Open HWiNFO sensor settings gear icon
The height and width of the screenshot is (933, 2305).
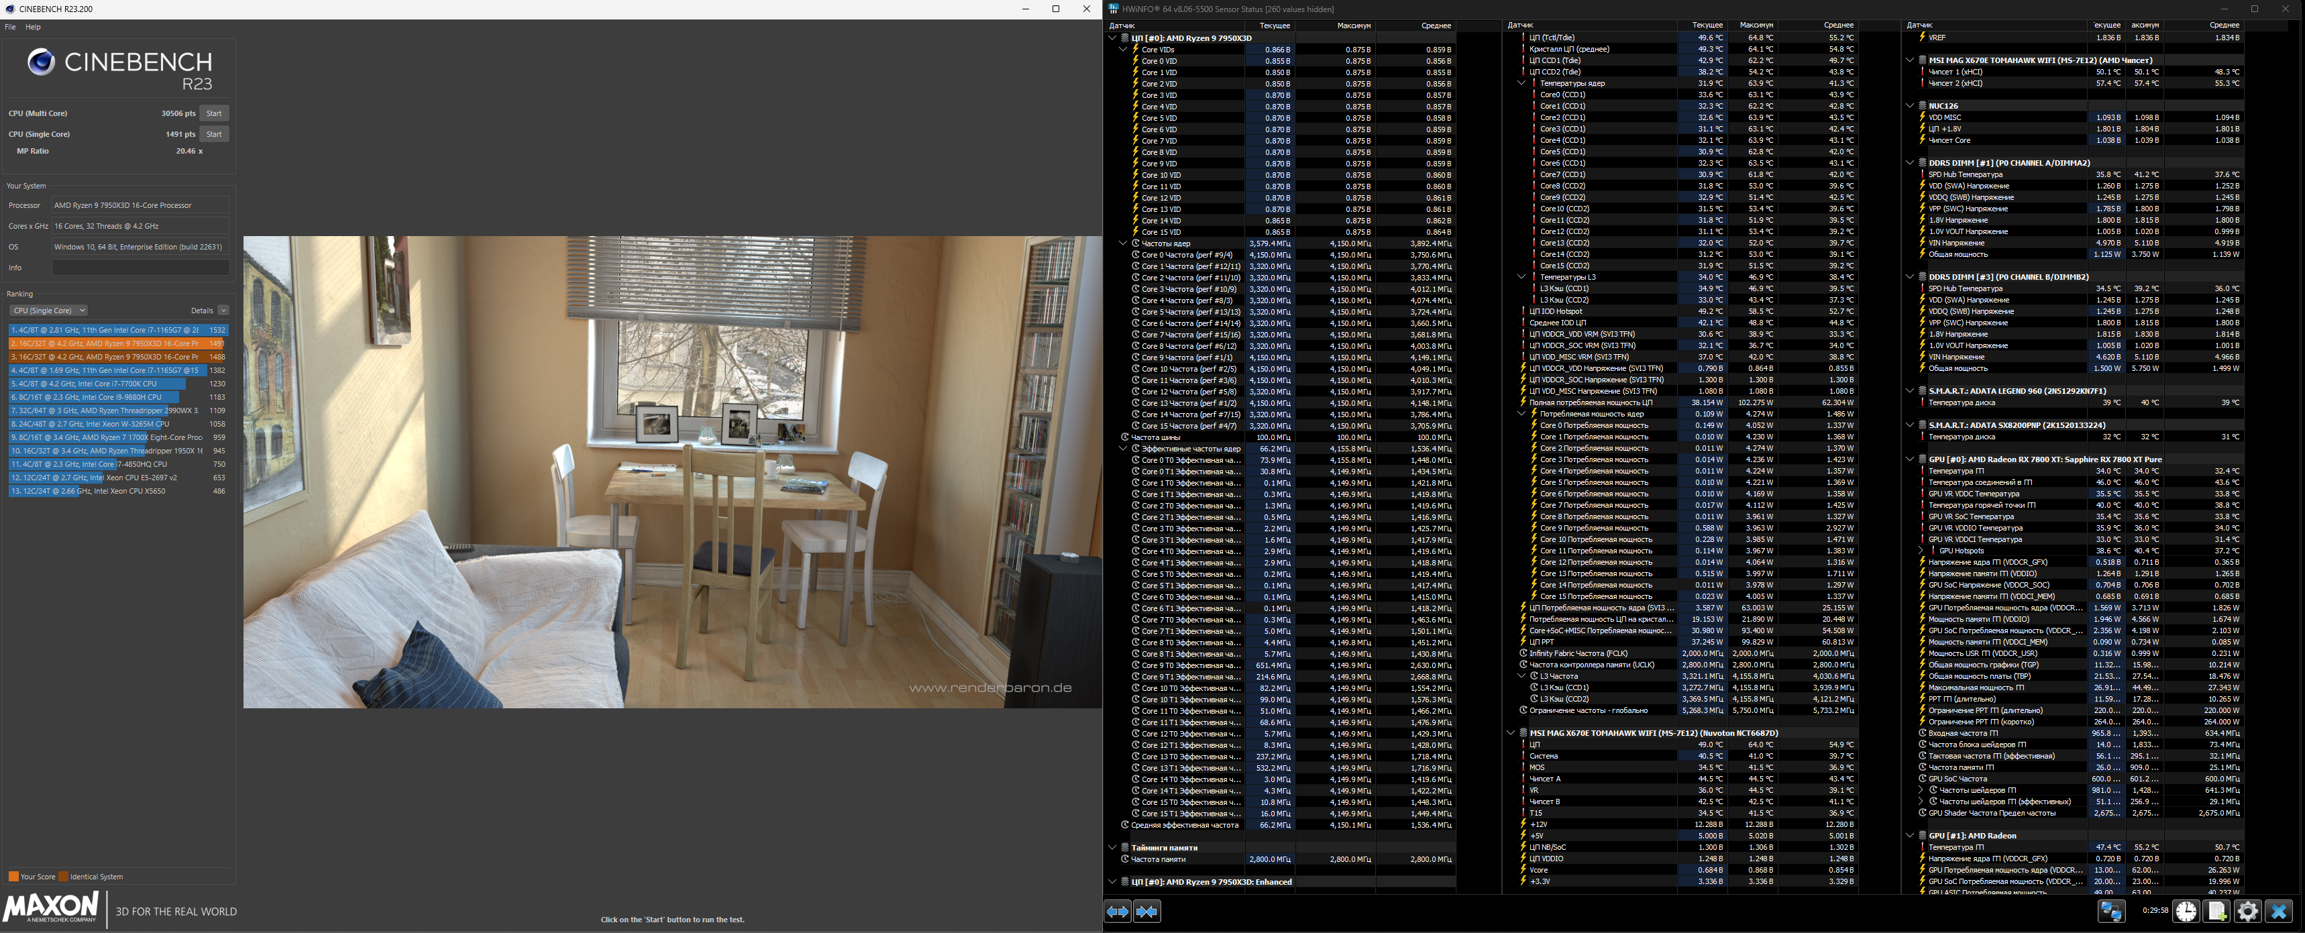coord(2248,912)
